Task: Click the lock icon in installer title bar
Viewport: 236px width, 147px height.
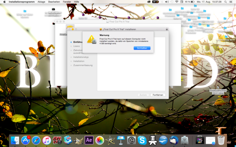Action: (167, 29)
